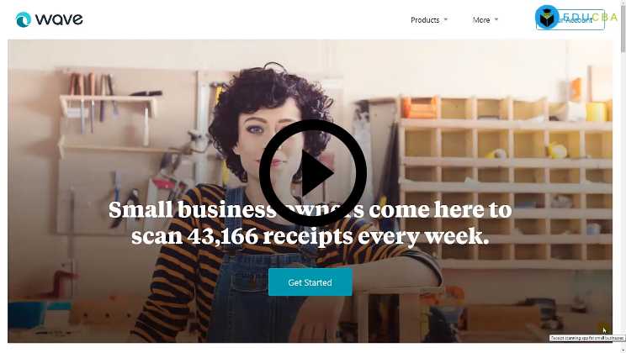
Task: Click the wave wordmark text
Action: tap(59, 19)
